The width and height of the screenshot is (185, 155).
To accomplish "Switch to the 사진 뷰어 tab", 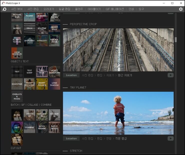I will pyautogui.click(x=17, y=9).
